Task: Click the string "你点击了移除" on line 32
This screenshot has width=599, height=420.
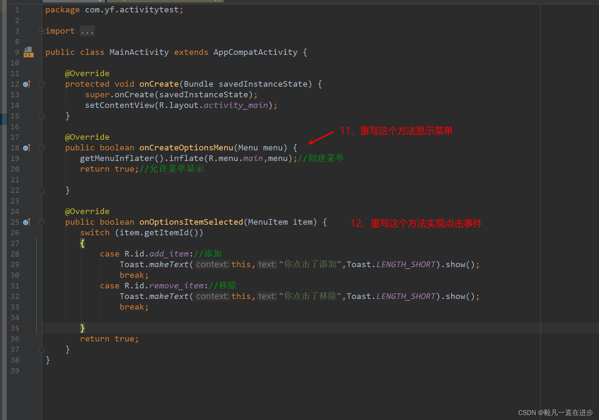Action: pyautogui.click(x=310, y=297)
